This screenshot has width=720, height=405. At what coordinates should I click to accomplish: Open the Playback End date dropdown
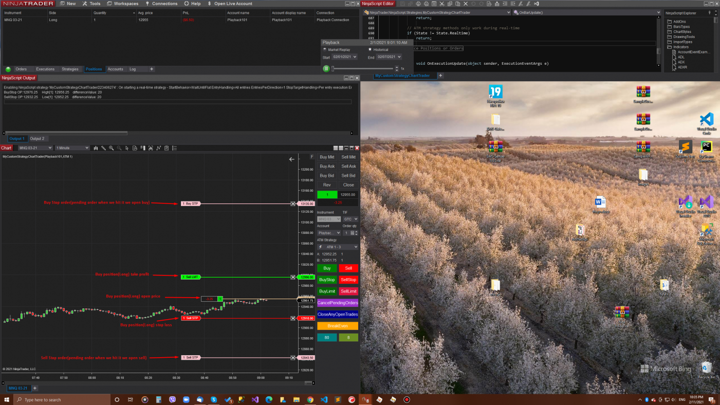coord(389,57)
